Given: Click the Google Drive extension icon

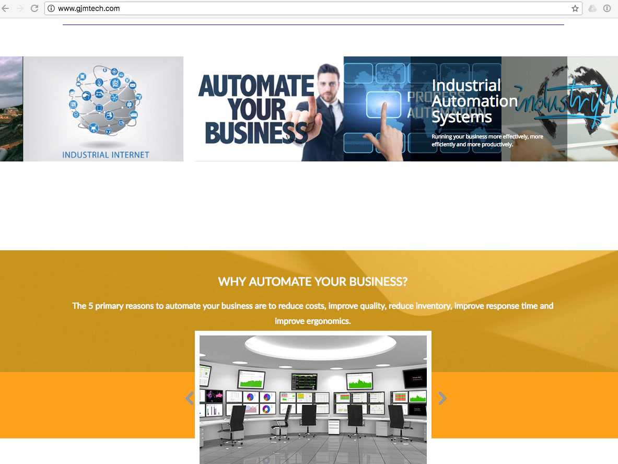Looking at the screenshot, I should tap(592, 8).
